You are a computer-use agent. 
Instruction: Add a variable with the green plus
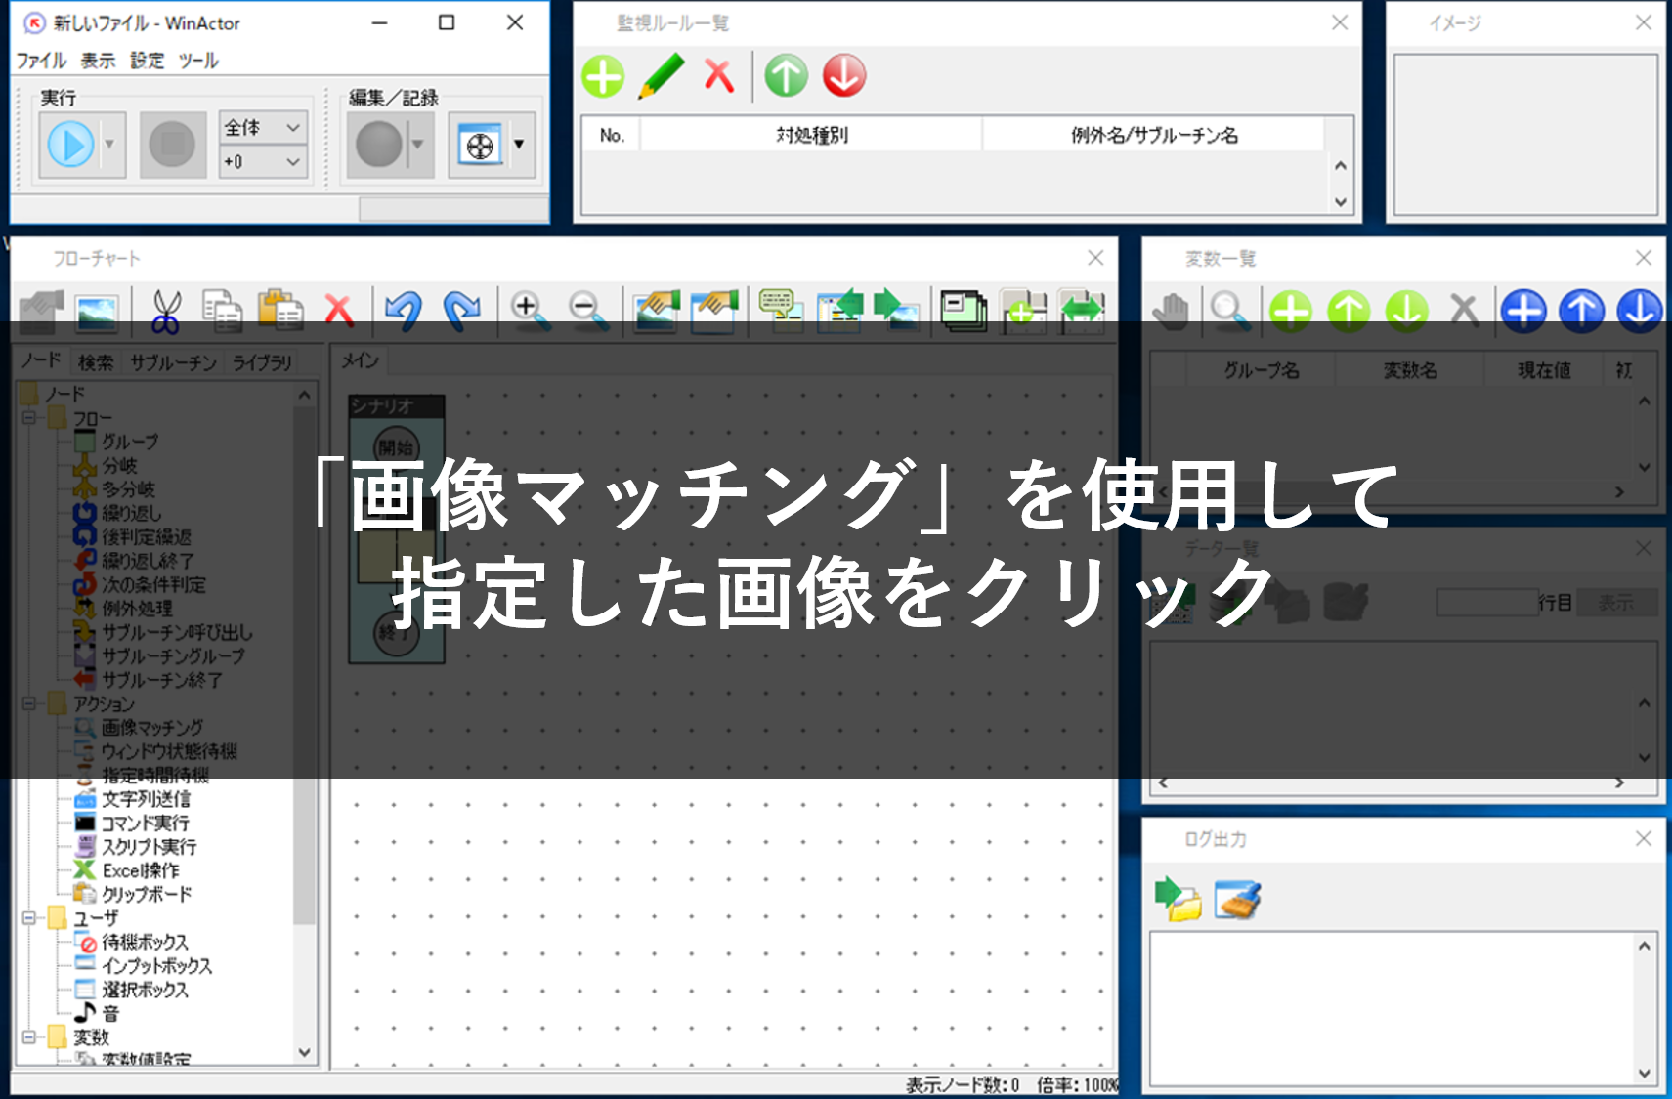tap(1290, 311)
